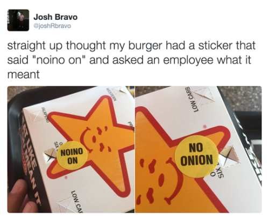Click the smiling star logo face in left photo
The width and height of the screenshot is (269, 221).
[x=96, y=139]
